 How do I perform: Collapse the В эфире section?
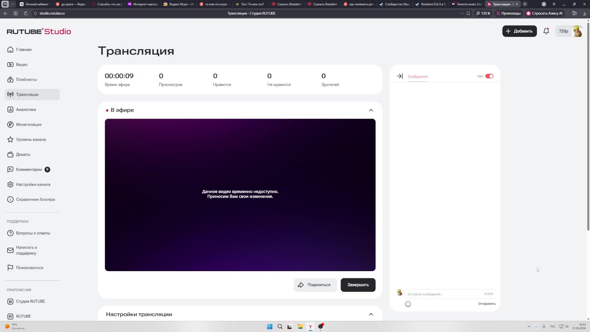(x=371, y=110)
